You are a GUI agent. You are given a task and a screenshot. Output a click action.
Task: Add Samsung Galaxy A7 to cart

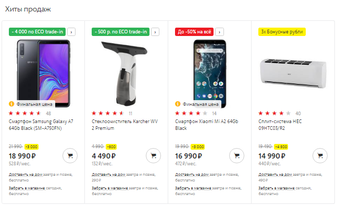click(70, 155)
